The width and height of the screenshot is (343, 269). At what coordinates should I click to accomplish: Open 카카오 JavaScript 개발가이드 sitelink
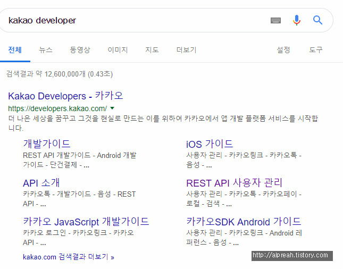click(86, 222)
